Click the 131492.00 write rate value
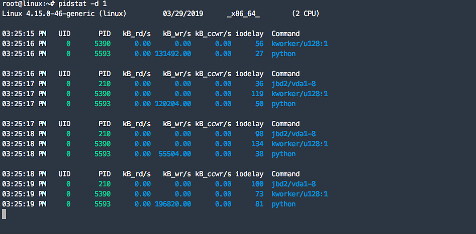Image resolution: width=476 pixels, height=234 pixels. coord(173,54)
